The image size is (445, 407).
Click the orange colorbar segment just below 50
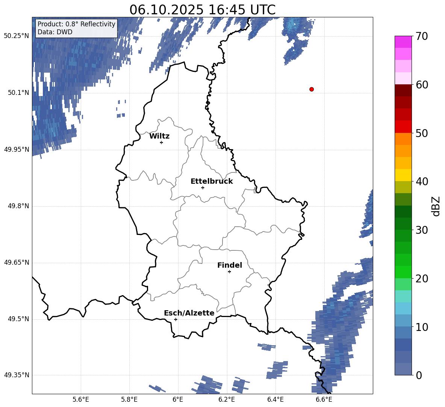point(403,139)
